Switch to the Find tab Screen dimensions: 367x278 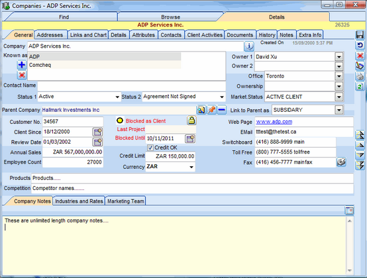pos(64,17)
